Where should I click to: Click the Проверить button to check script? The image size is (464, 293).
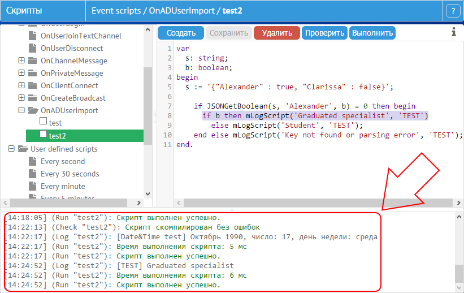tap(324, 33)
